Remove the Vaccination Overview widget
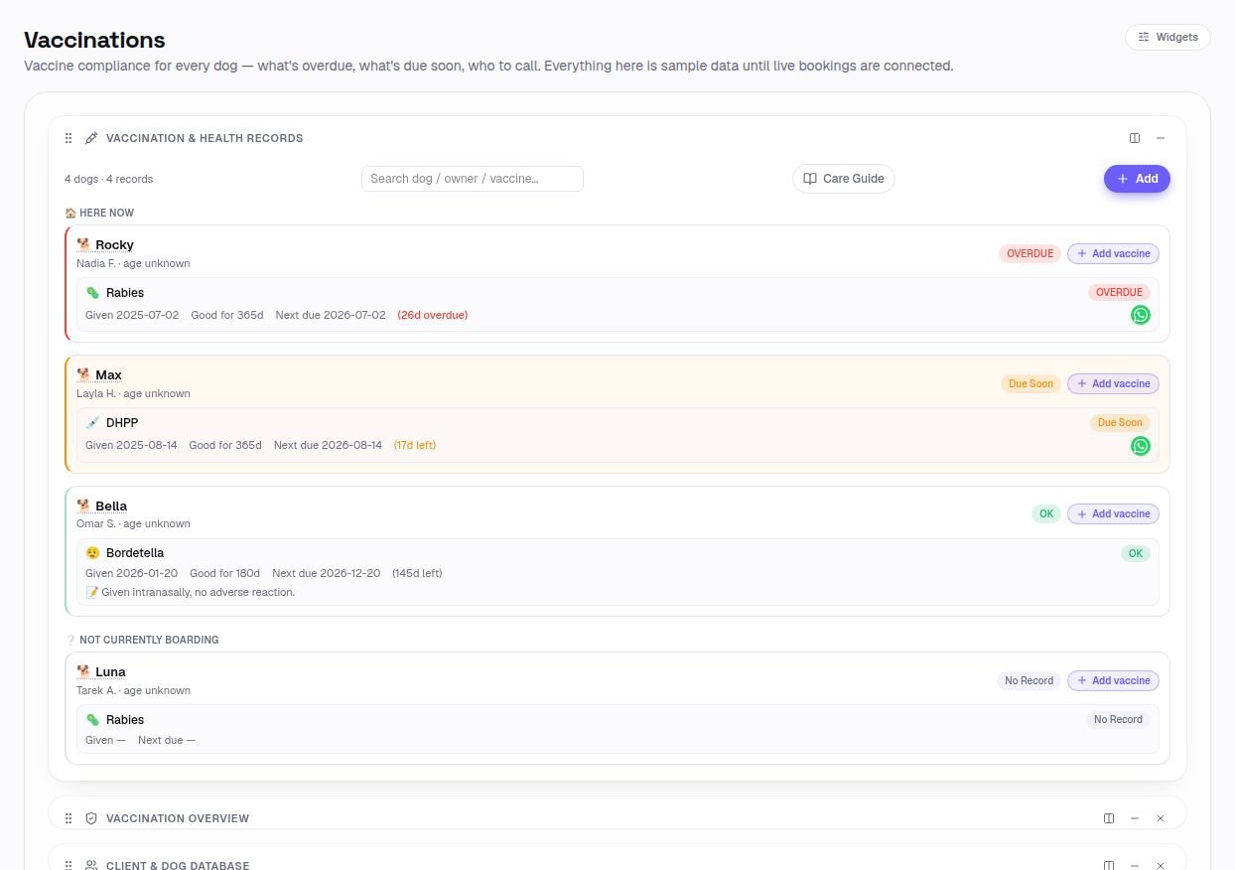Viewport: 1235px width, 870px height. (x=1161, y=818)
